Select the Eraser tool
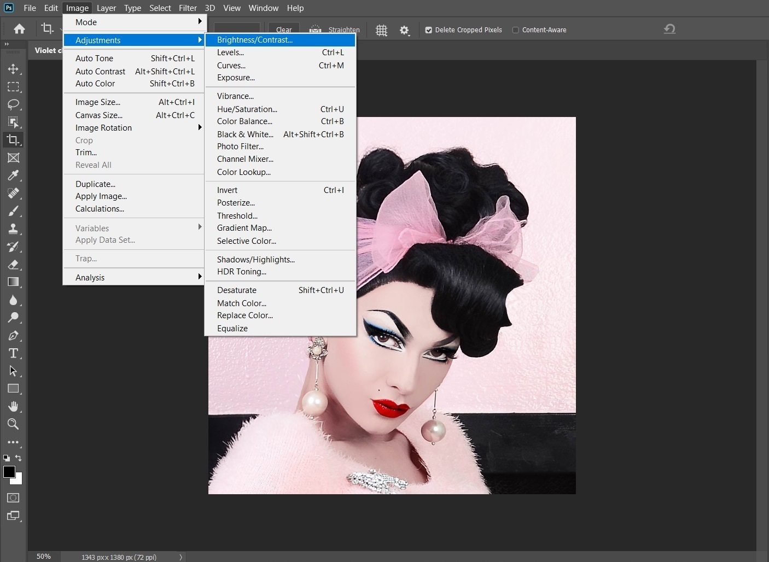This screenshot has width=769, height=562. 13,265
